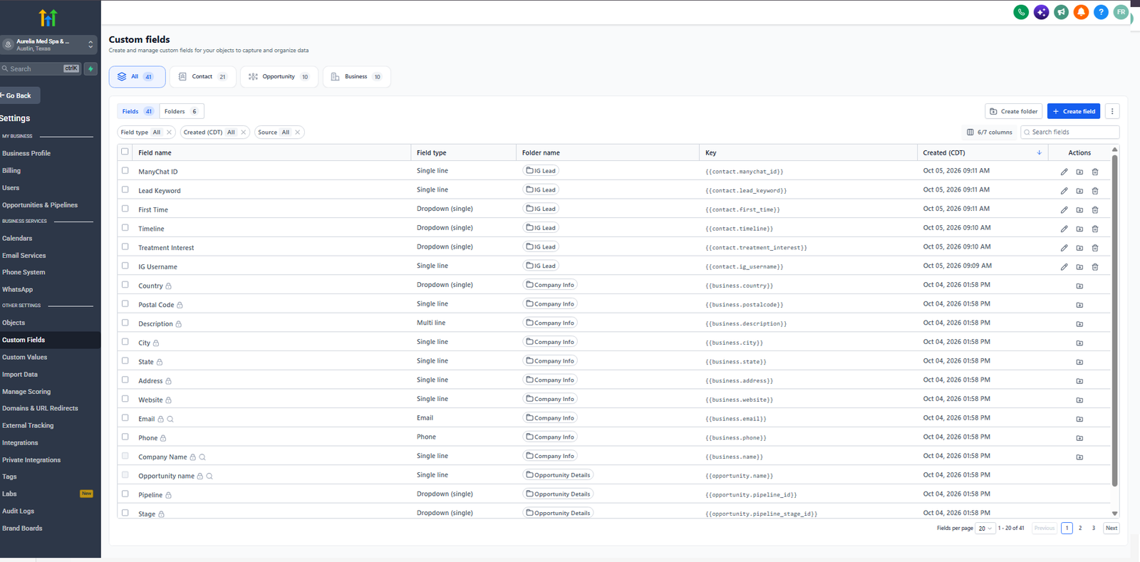Open the blue help question mark icon
Screen dimensions: 1140x562
tap(1101, 12)
